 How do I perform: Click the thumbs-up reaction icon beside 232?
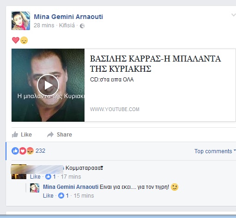pyautogui.click(x=15, y=151)
